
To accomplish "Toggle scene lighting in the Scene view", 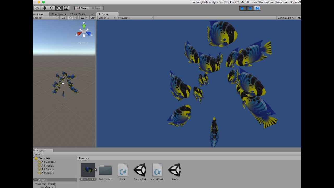I will point(71,17).
